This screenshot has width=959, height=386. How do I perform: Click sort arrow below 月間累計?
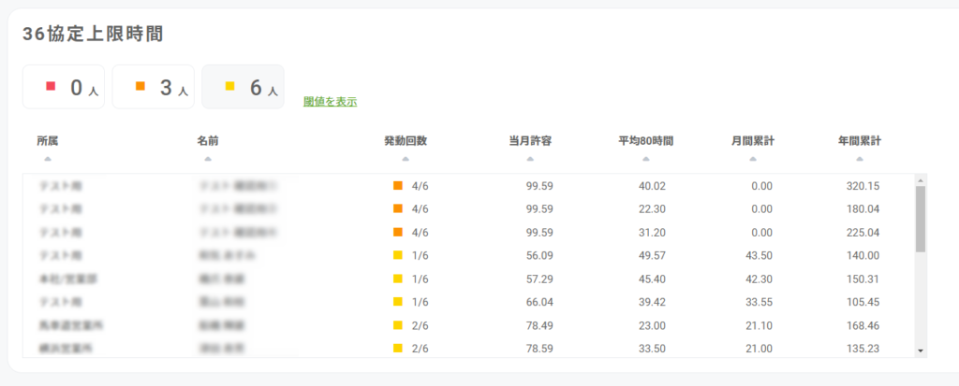753,159
